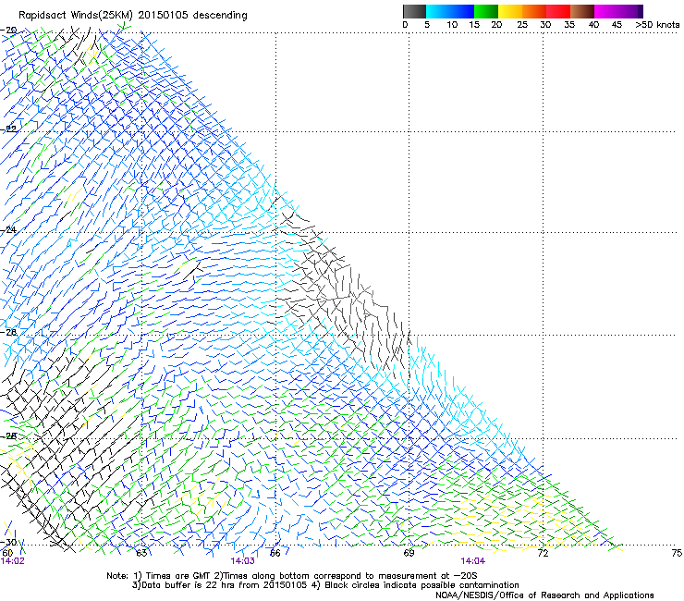Image resolution: width=684 pixels, height=601 pixels.
Task: Click the purple time stamp '14:03'
Action: [242, 561]
